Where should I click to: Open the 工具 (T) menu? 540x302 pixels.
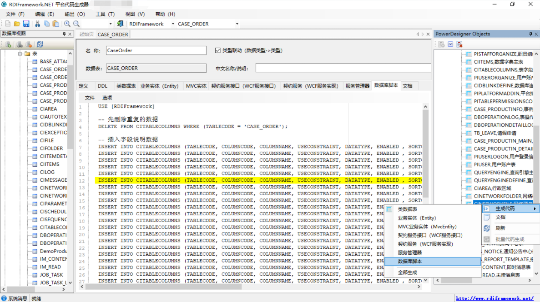[x=105, y=14]
